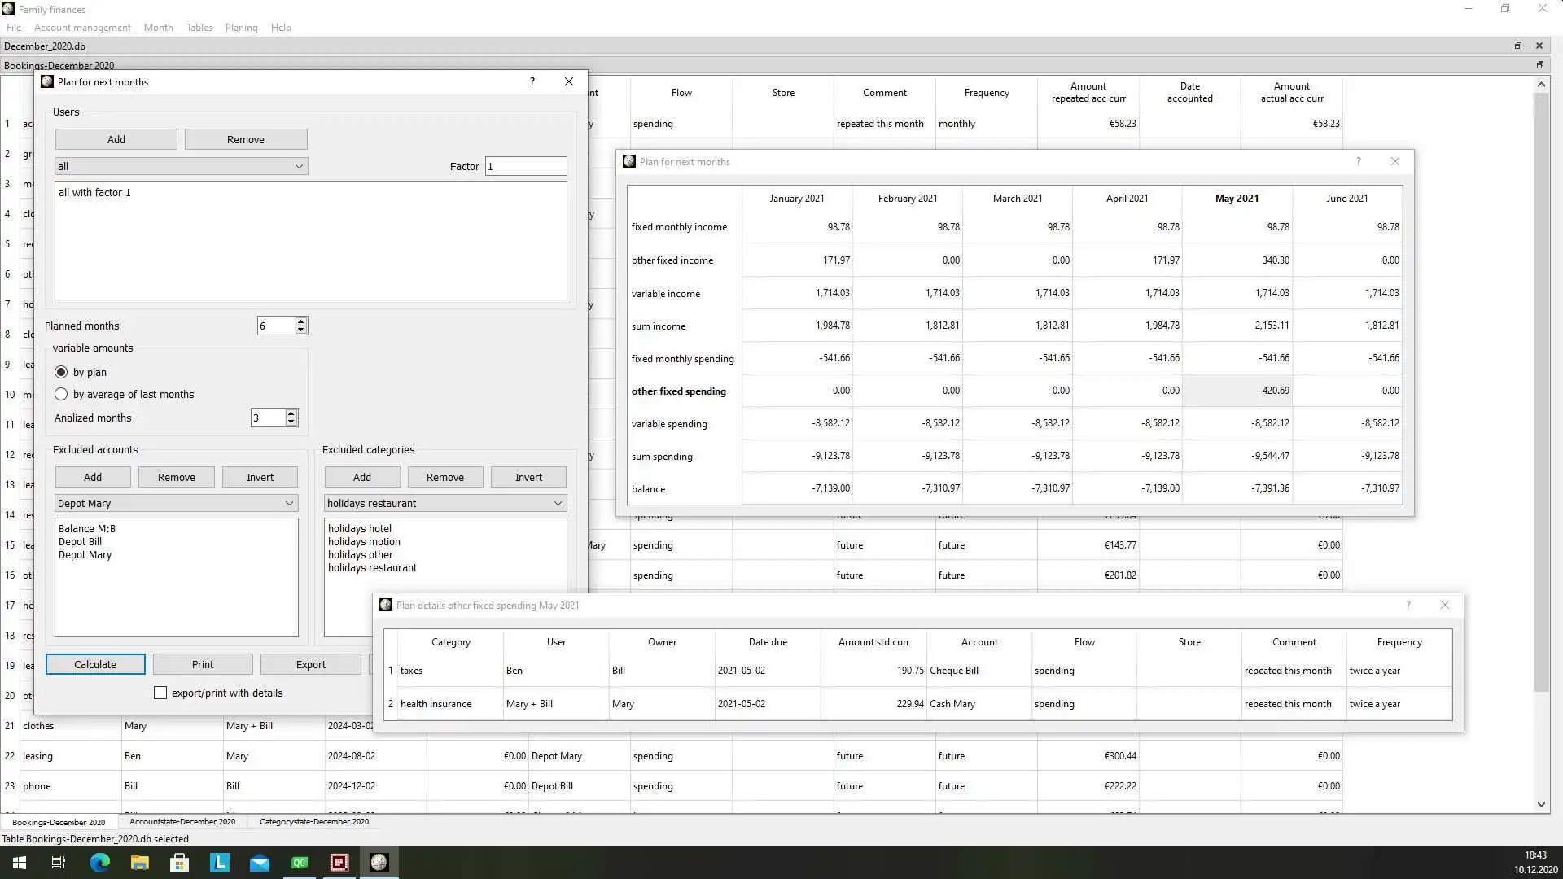1563x879 pixels.
Task: Click the question mark icon on second plan dialog
Action: (1358, 161)
